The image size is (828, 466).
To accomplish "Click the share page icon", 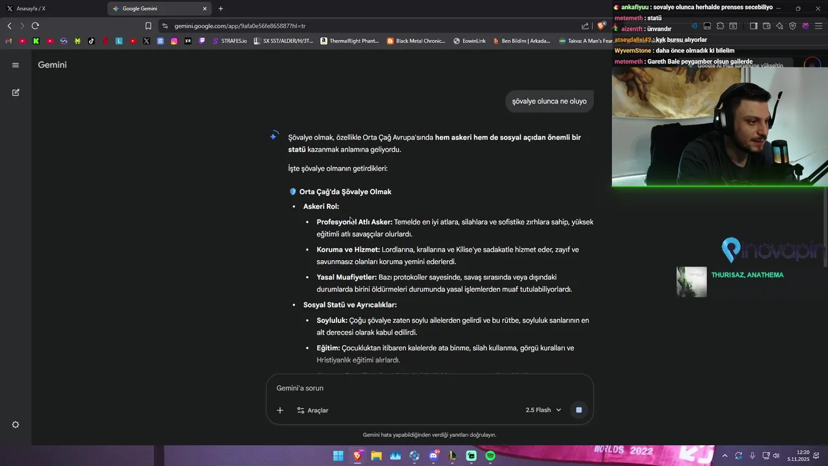I will coord(585,26).
